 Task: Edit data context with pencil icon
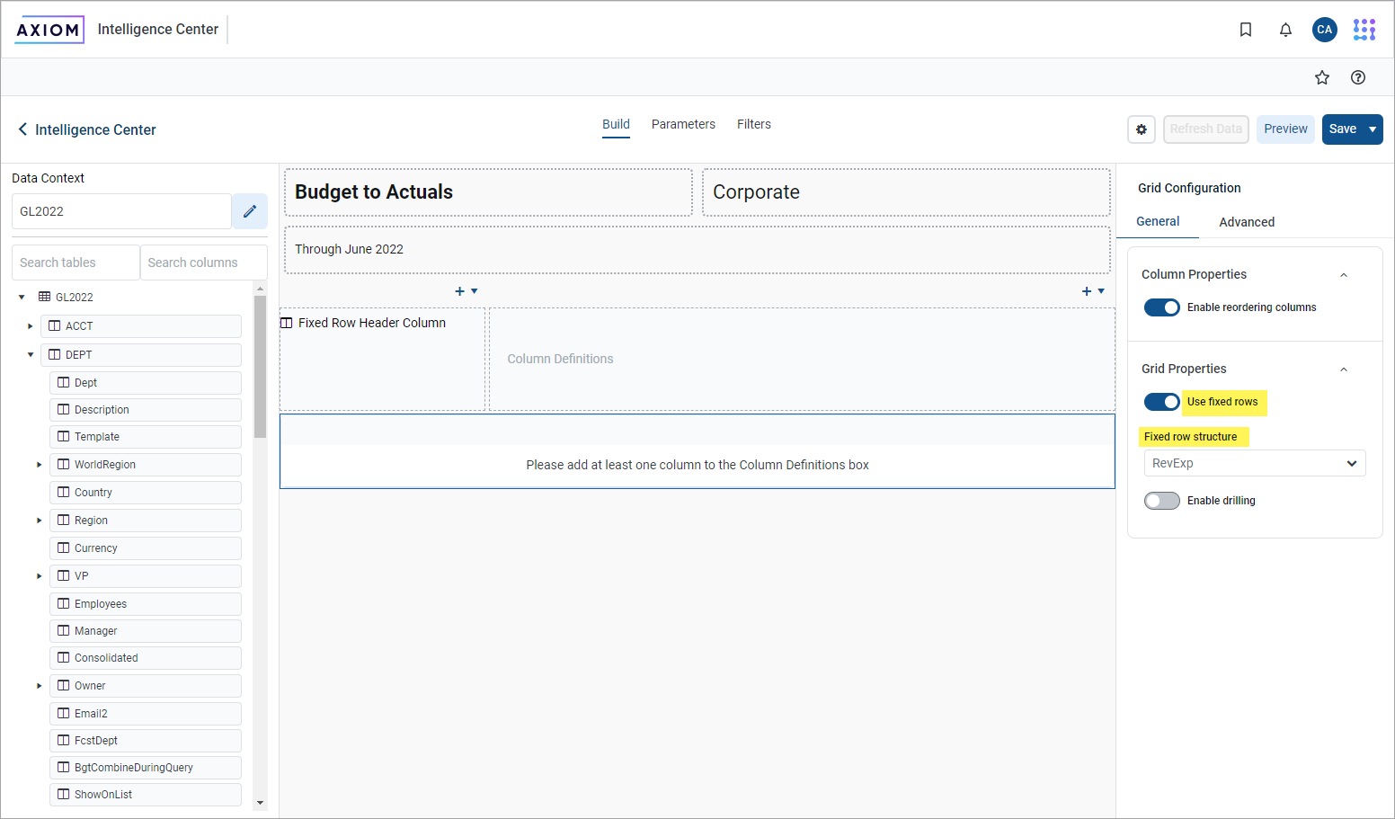(x=250, y=211)
